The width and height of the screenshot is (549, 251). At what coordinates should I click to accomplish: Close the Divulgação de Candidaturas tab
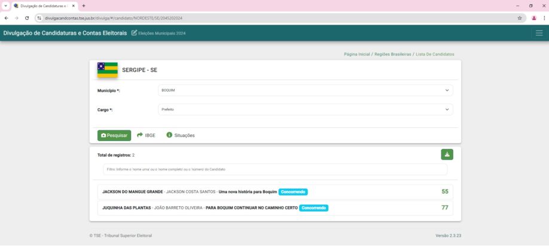74,6
